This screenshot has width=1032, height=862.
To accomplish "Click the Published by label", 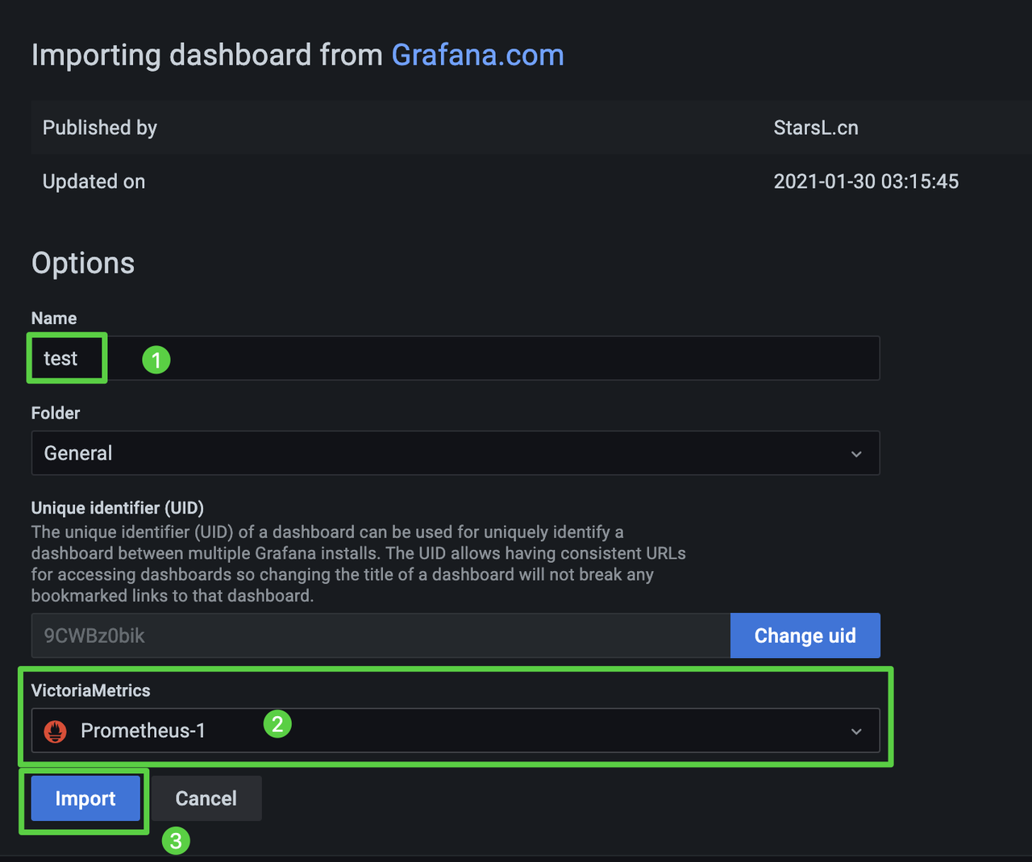I will 100,127.
